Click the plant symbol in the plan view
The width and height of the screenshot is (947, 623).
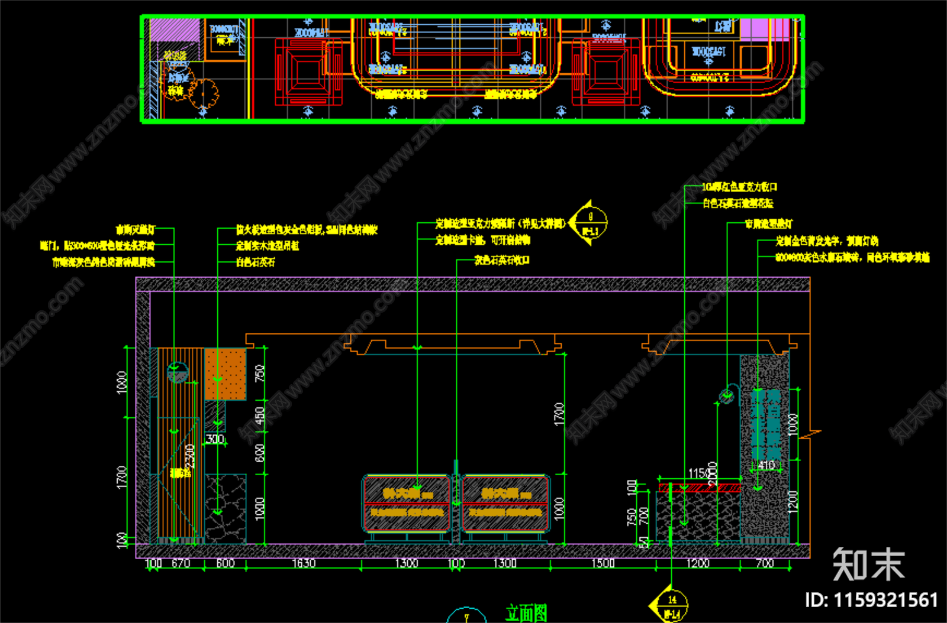point(204,95)
